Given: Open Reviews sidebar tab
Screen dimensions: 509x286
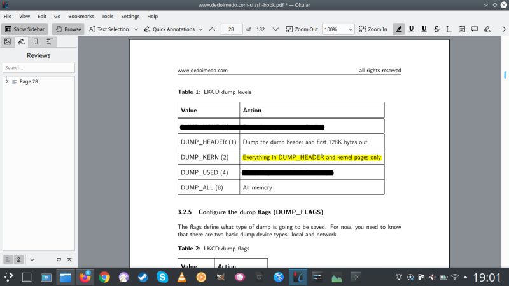Looking at the screenshot, I should pos(22,42).
